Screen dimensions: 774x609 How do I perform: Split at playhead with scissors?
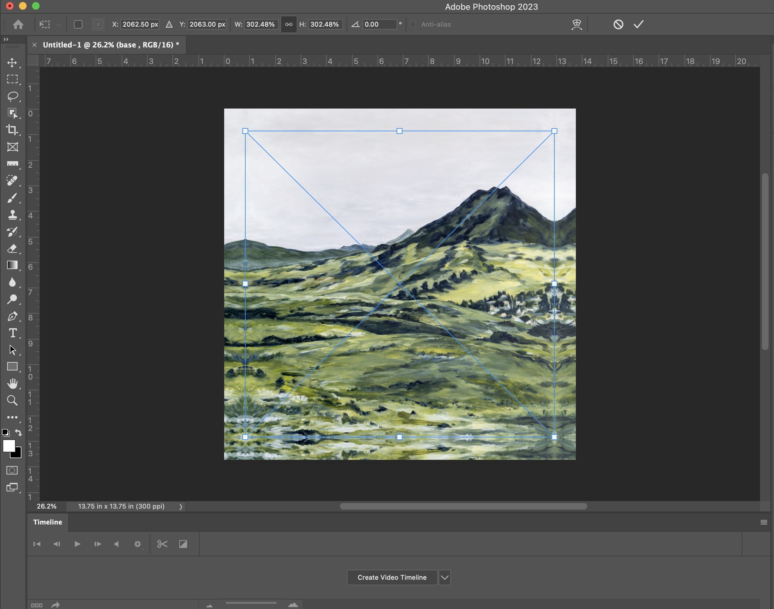[162, 544]
